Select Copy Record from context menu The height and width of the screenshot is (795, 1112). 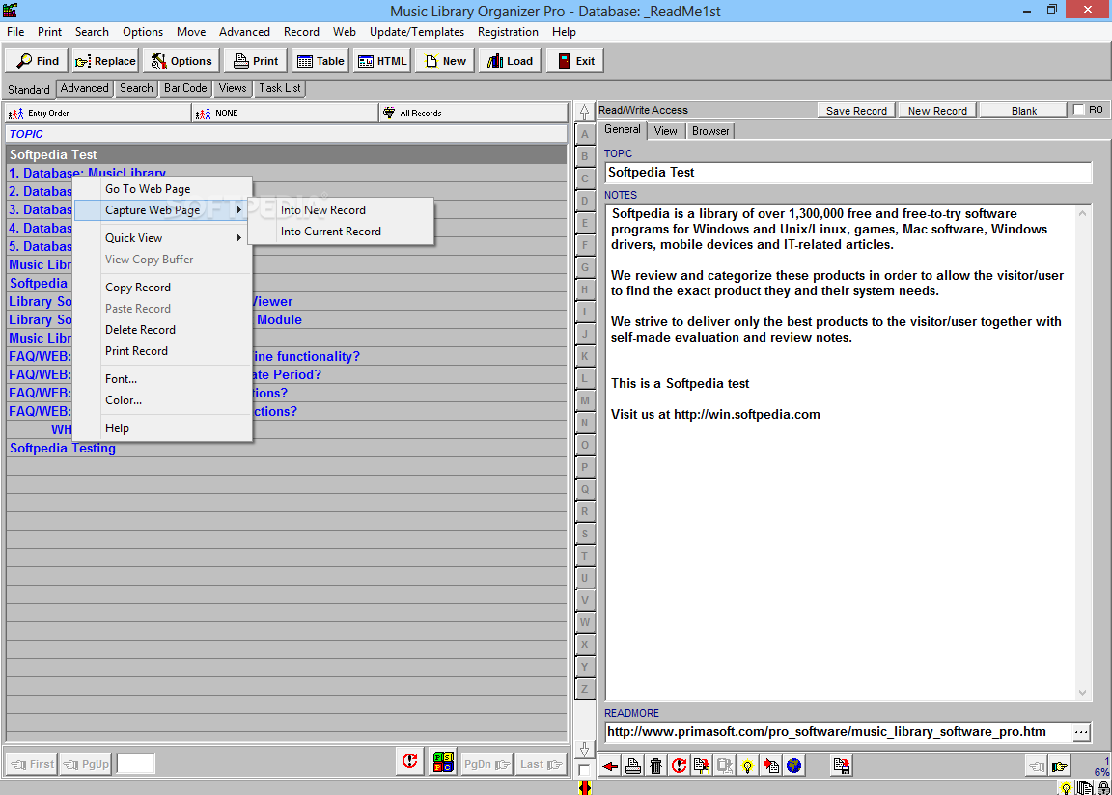tap(163, 288)
